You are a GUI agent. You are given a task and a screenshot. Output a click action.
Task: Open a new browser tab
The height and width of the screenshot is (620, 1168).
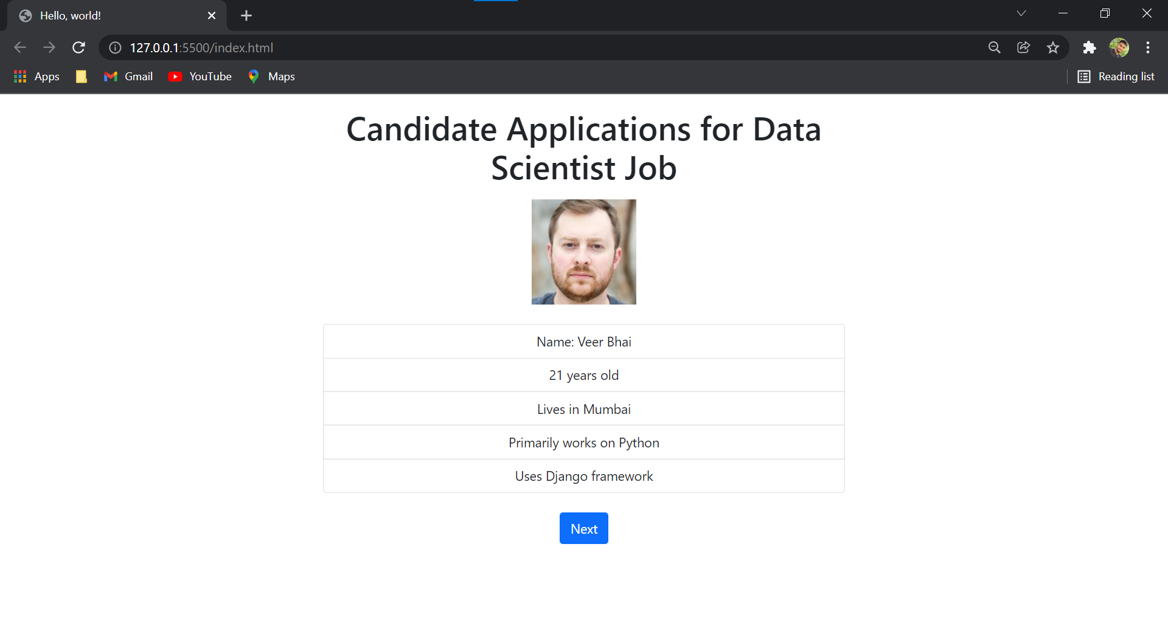[x=246, y=15]
